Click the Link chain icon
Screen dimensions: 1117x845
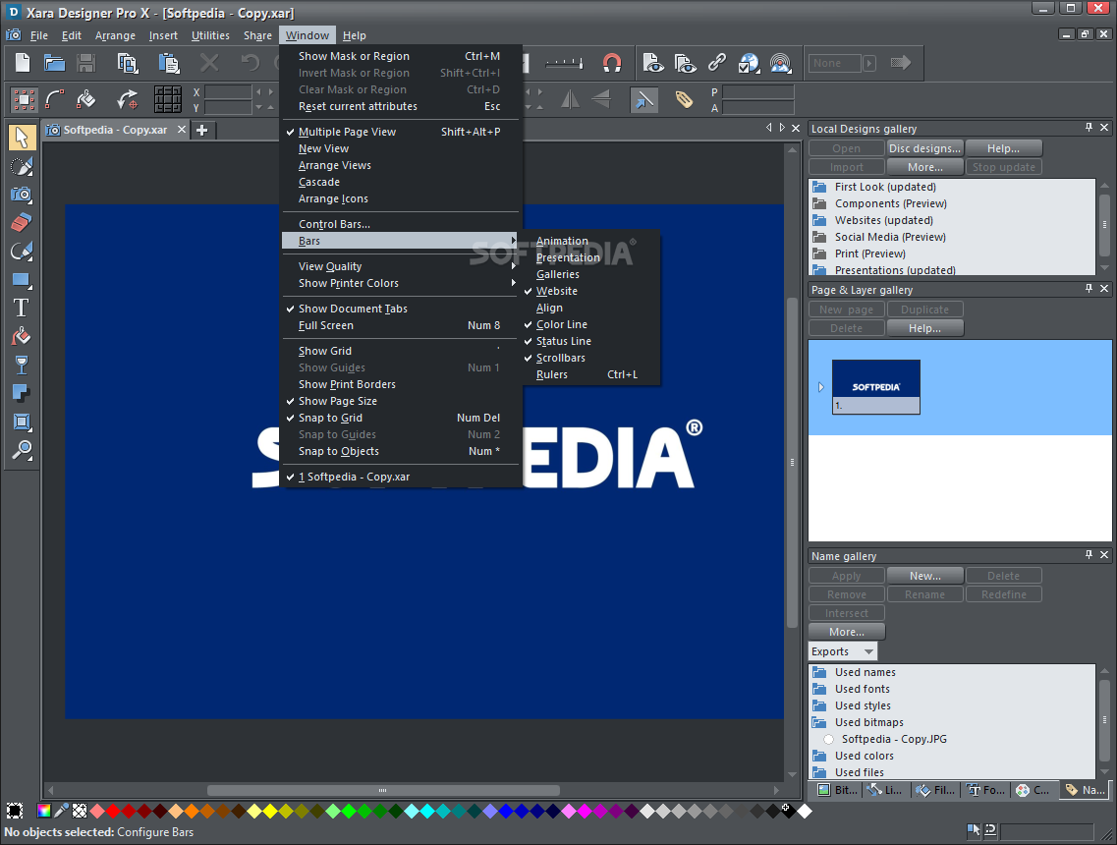(716, 63)
